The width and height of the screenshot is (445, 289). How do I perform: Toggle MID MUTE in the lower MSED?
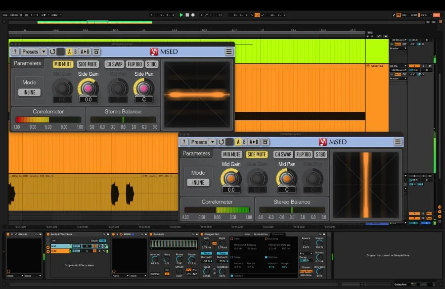tap(231, 154)
